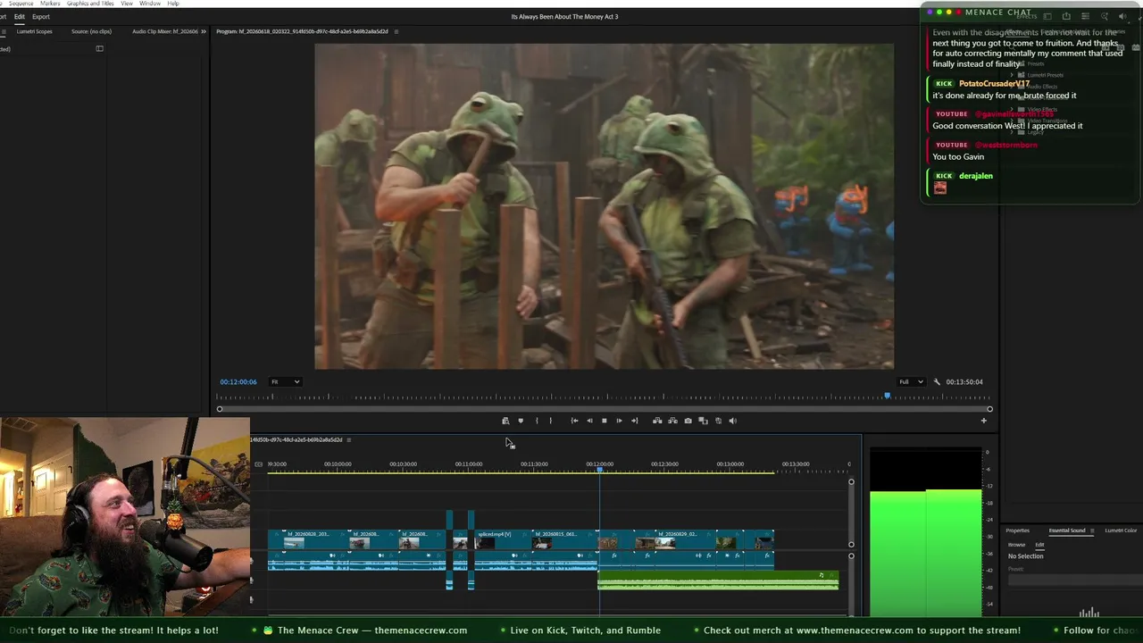This screenshot has height=643, width=1143.
Task: Click the Source panel layout icon
Action: (x=100, y=48)
